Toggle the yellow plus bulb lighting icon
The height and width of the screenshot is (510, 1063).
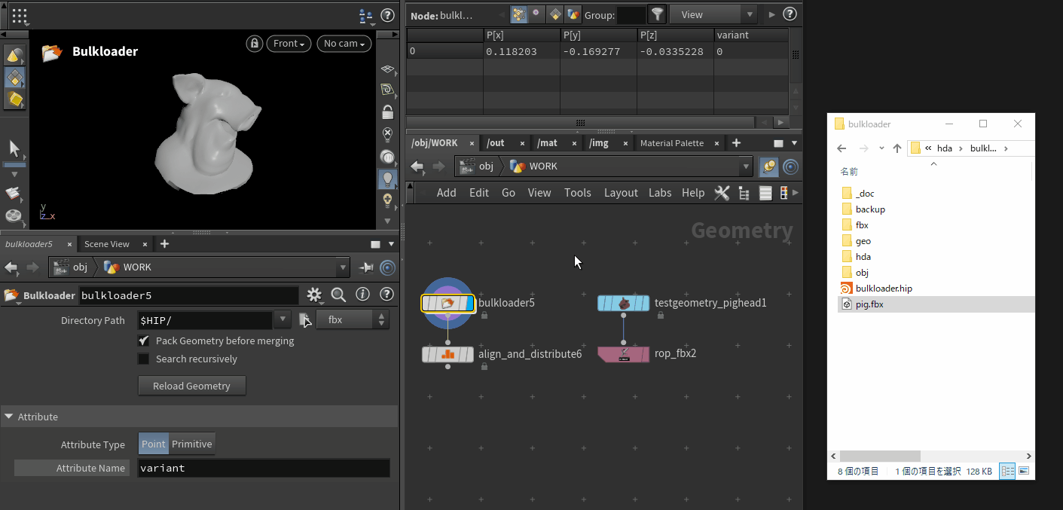pyautogui.click(x=388, y=200)
